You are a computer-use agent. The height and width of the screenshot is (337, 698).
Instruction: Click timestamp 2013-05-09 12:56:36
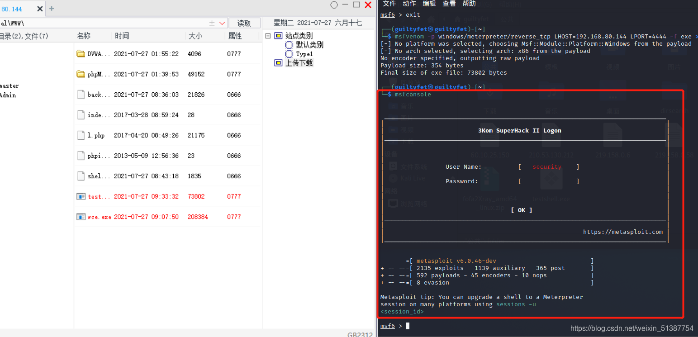pos(146,156)
